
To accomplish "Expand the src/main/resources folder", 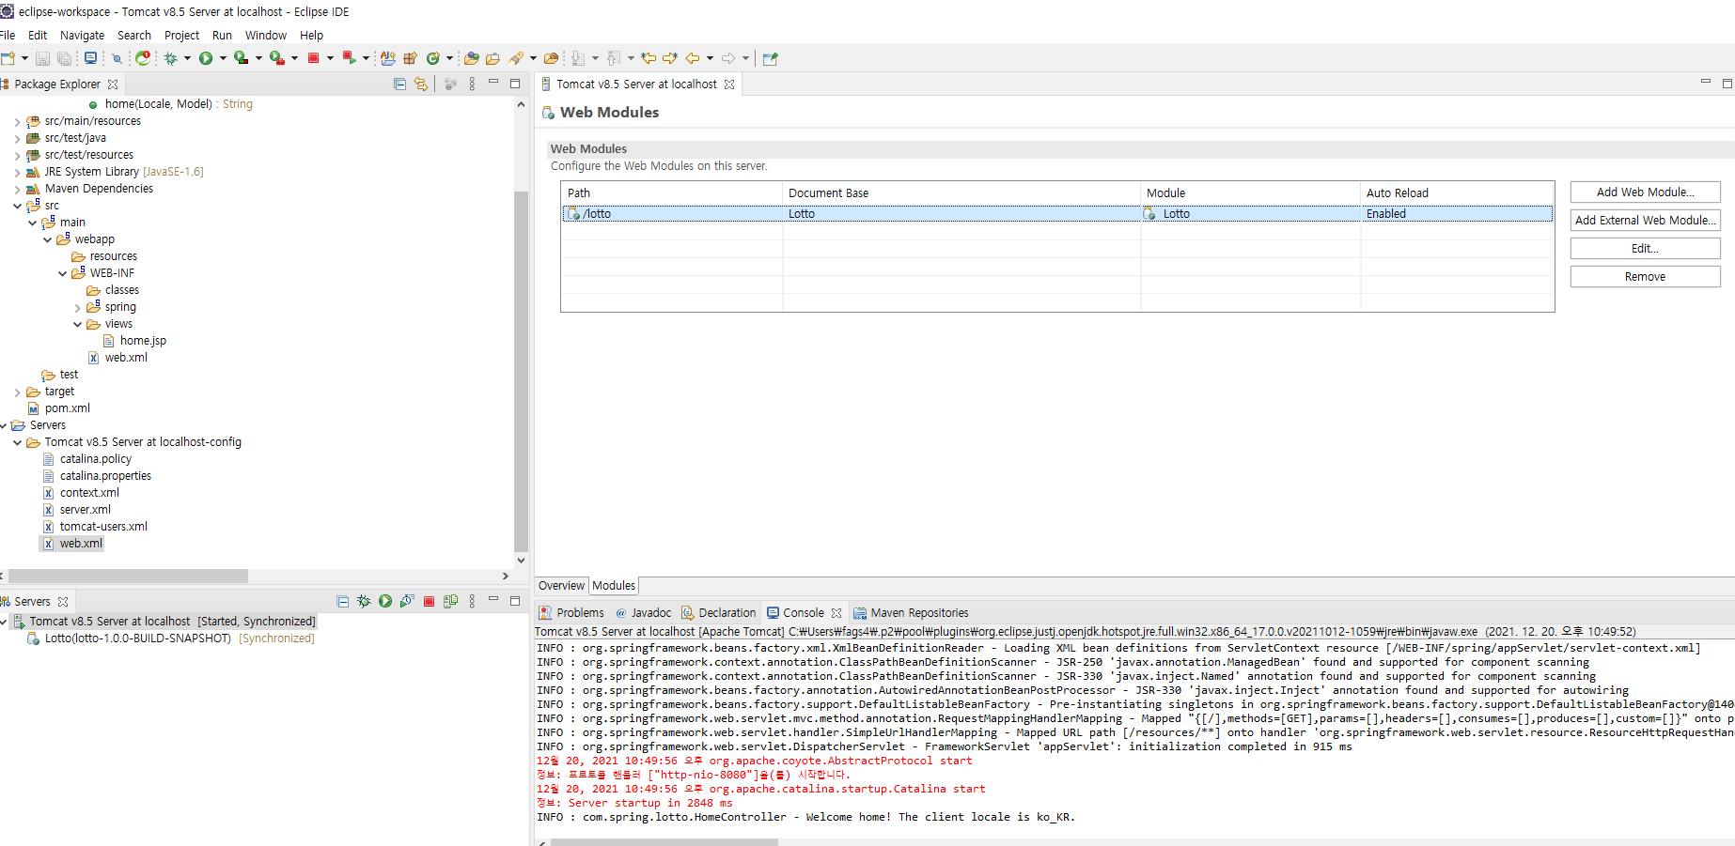I will (x=17, y=122).
